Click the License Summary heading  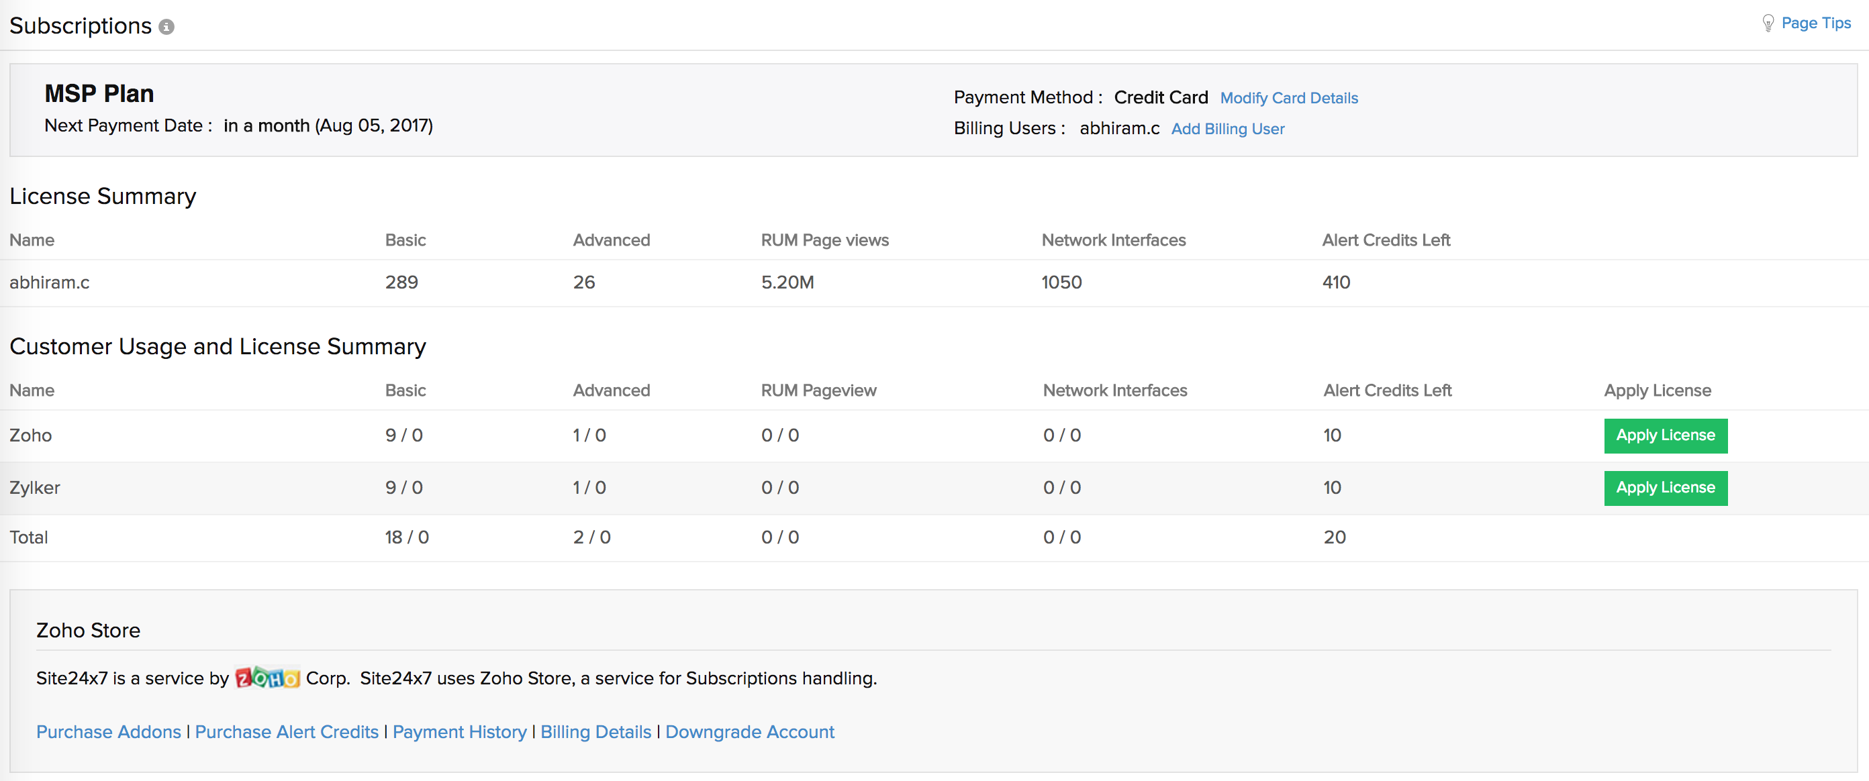pos(103,196)
